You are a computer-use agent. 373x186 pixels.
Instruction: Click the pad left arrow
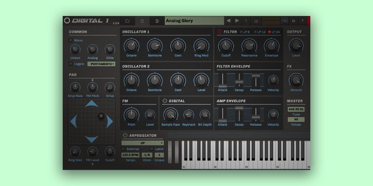point(73,122)
